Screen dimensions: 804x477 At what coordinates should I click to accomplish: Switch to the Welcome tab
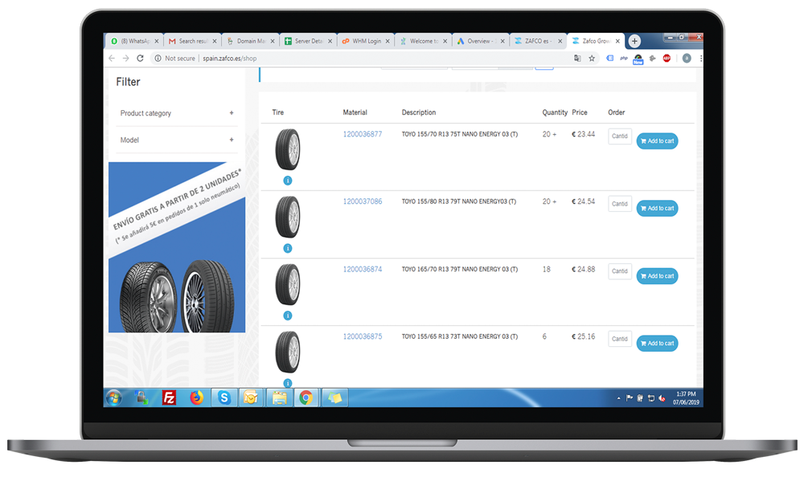pyautogui.click(x=422, y=41)
